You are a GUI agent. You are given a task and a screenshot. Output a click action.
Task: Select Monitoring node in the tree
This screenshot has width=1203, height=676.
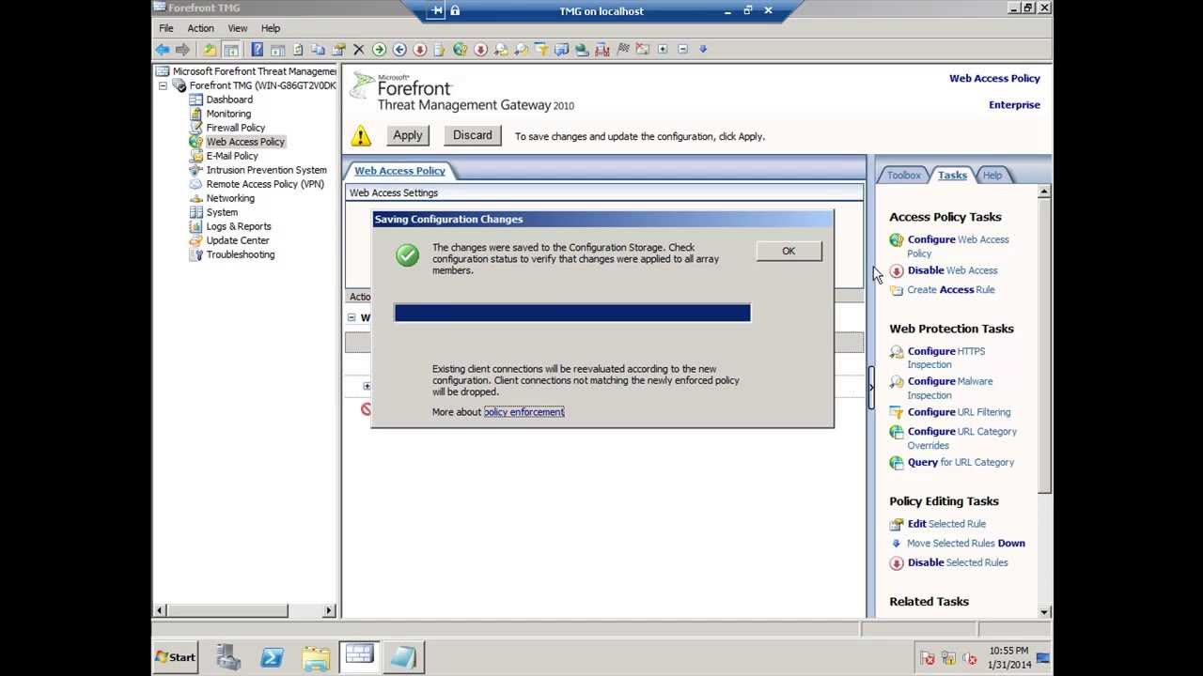[228, 114]
